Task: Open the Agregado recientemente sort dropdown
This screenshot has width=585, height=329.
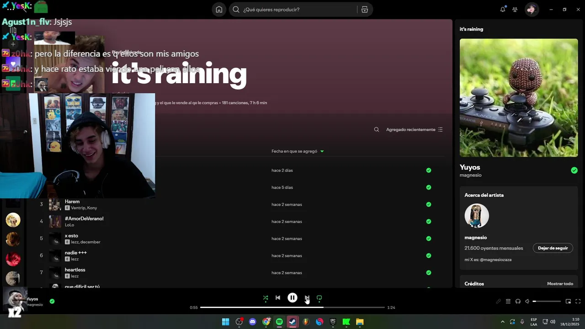Action: click(x=415, y=130)
